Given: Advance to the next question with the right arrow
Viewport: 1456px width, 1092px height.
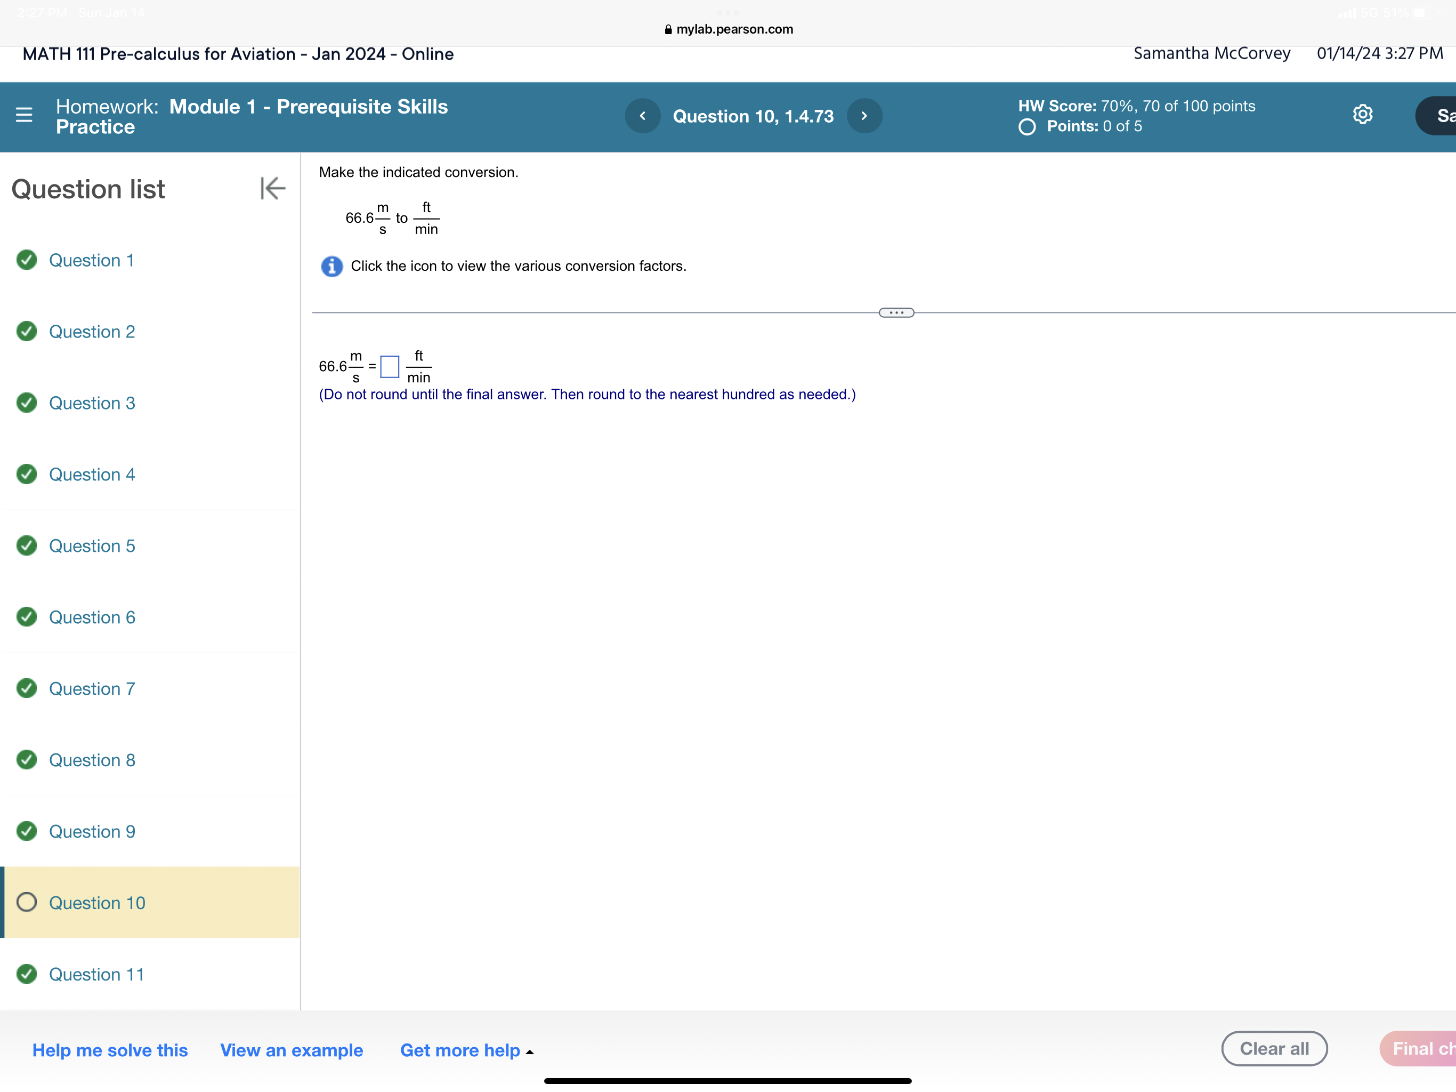Looking at the screenshot, I should click(x=864, y=115).
